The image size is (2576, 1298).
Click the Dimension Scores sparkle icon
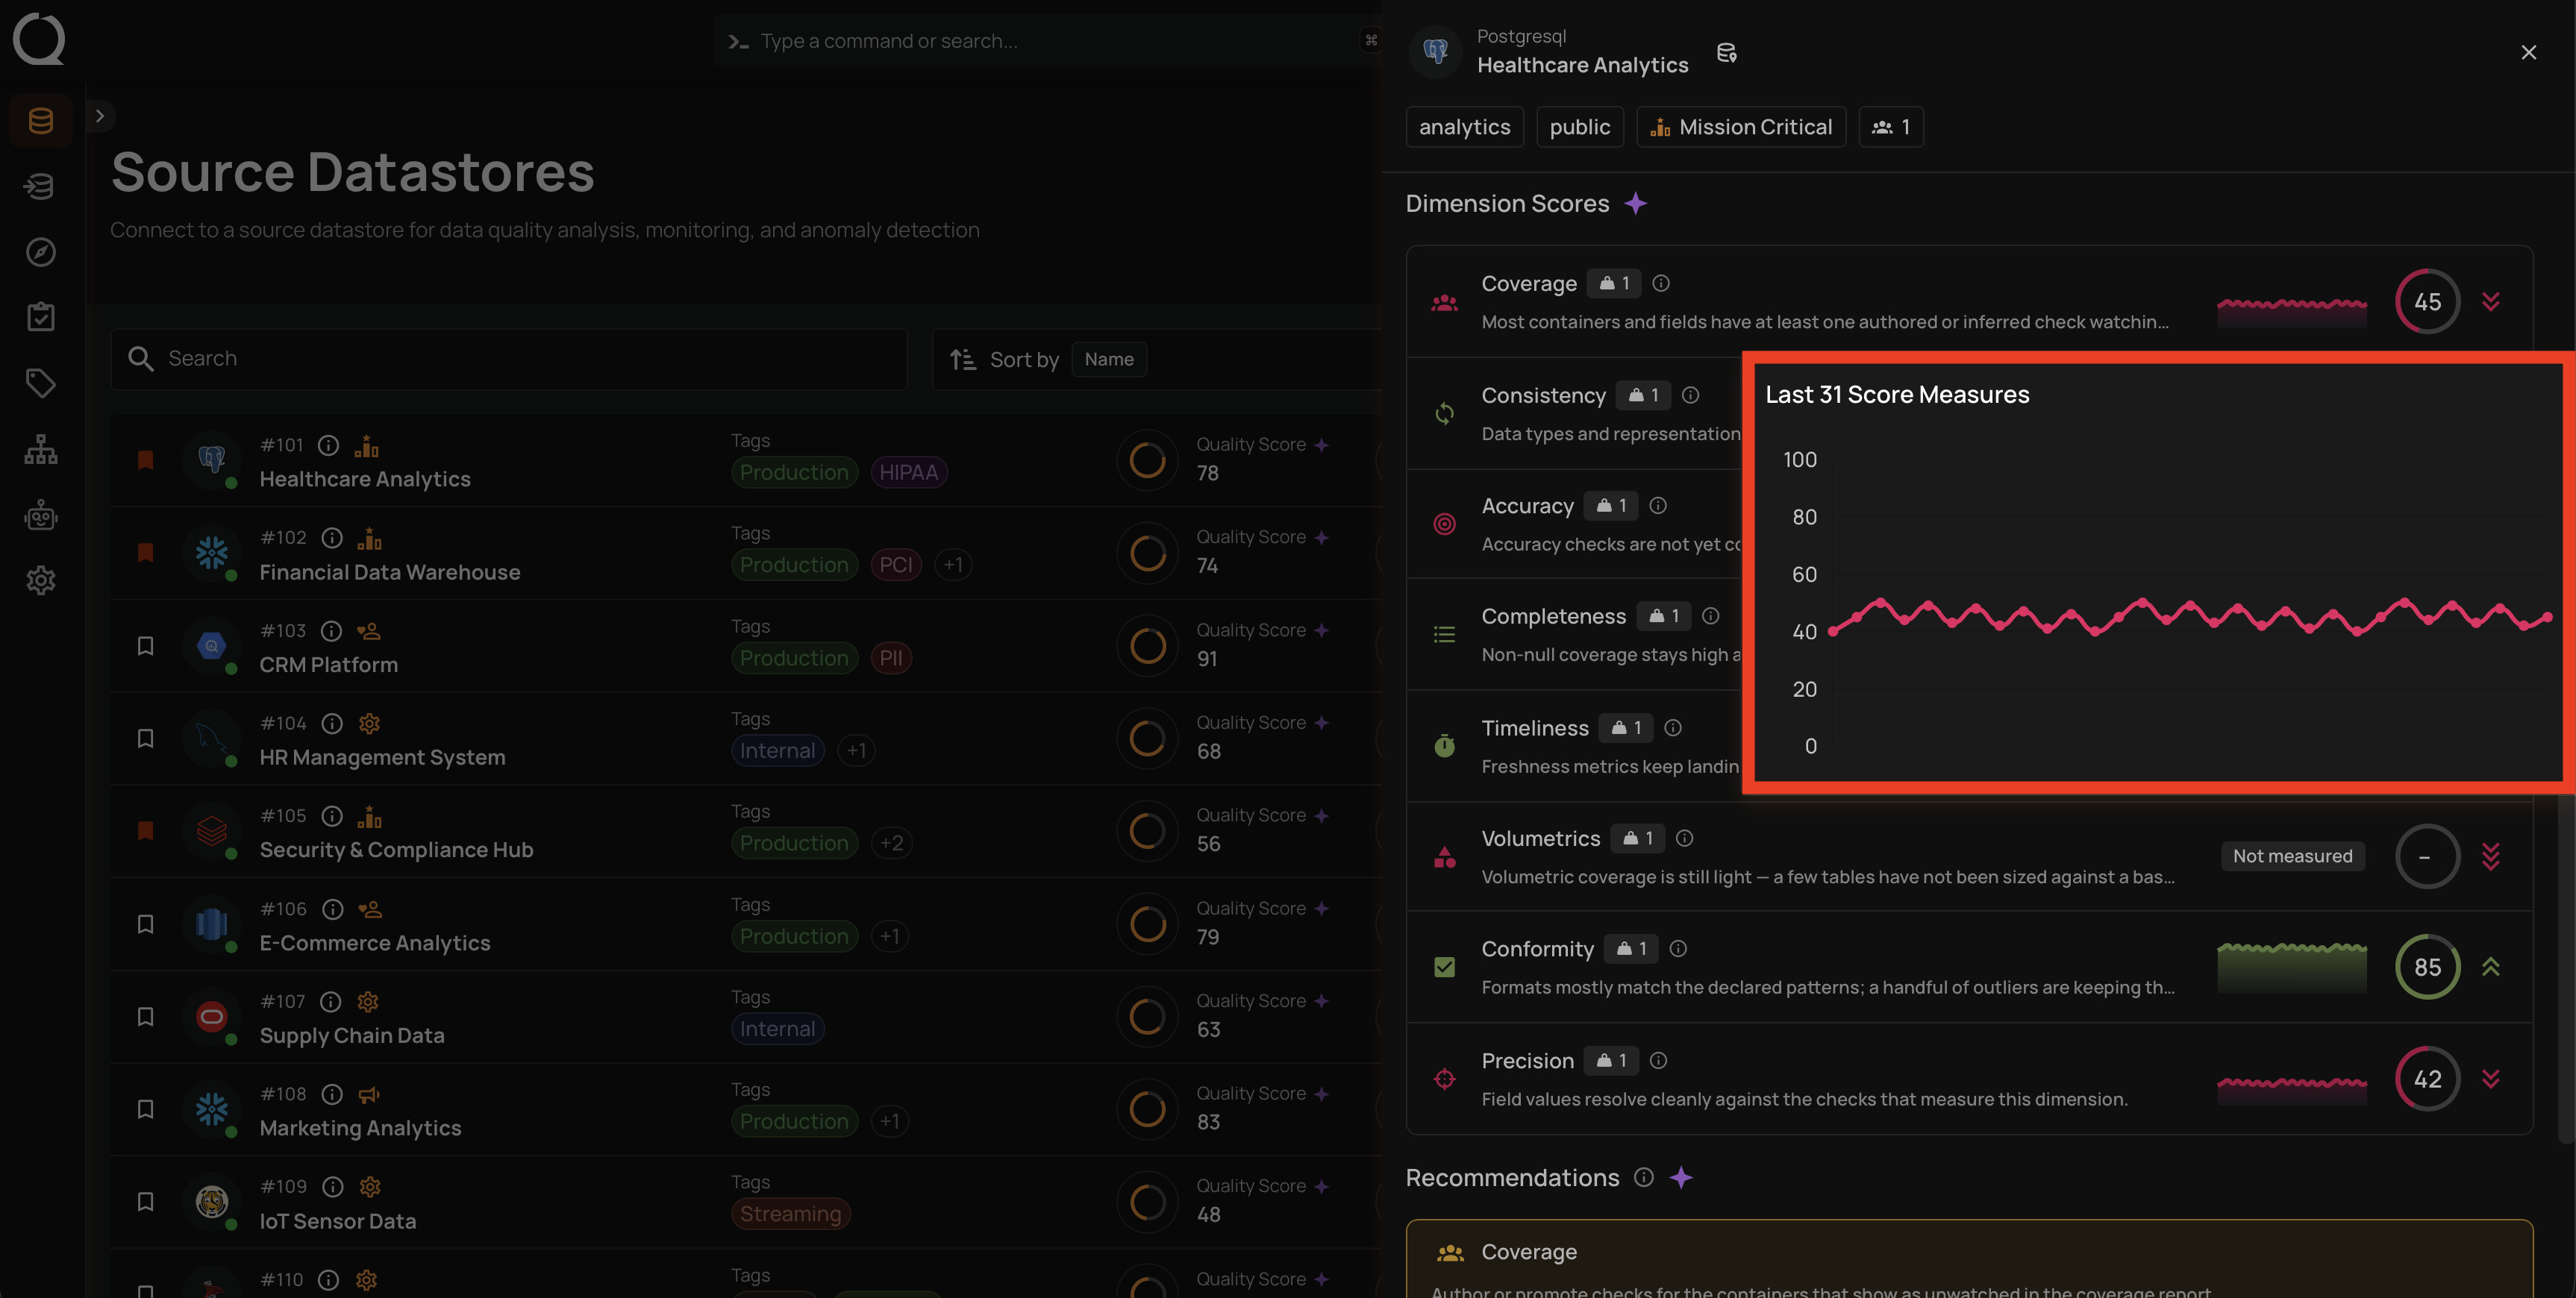point(1635,204)
